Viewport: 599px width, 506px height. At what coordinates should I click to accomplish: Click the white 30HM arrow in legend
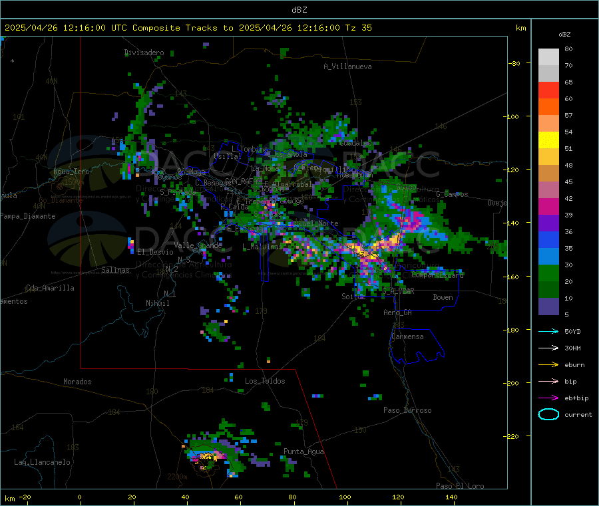tap(548, 348)
